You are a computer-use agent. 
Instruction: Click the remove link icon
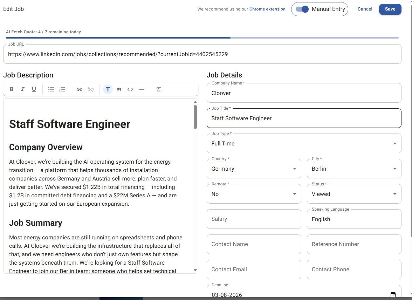(x=91, y=89)
